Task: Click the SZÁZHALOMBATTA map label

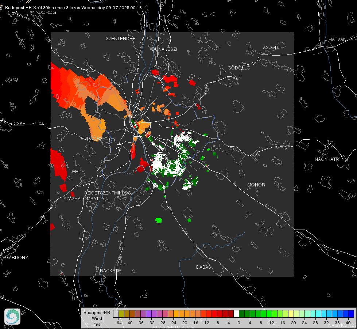Action: (x=84, y=198)
